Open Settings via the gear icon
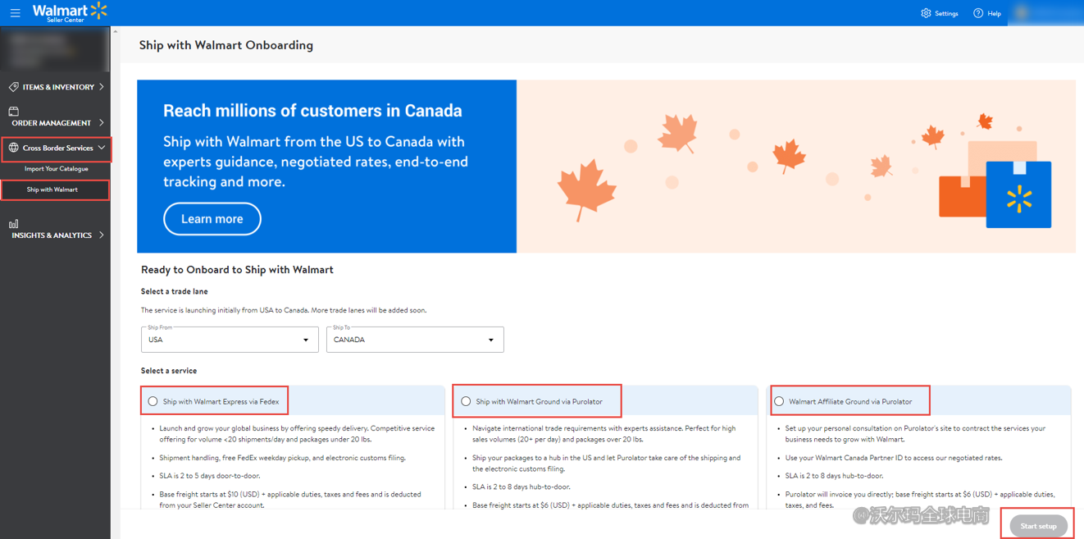 click(926, 13)
